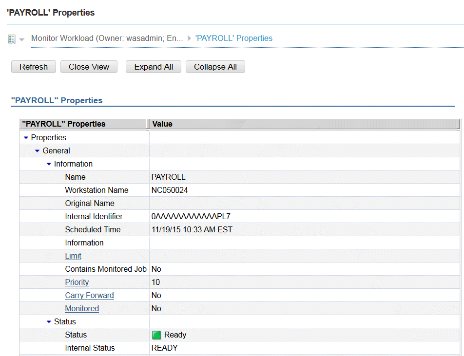Screen dimensions: 464x356
Task: Click the green Ready status icon
Action: [156, 335]
